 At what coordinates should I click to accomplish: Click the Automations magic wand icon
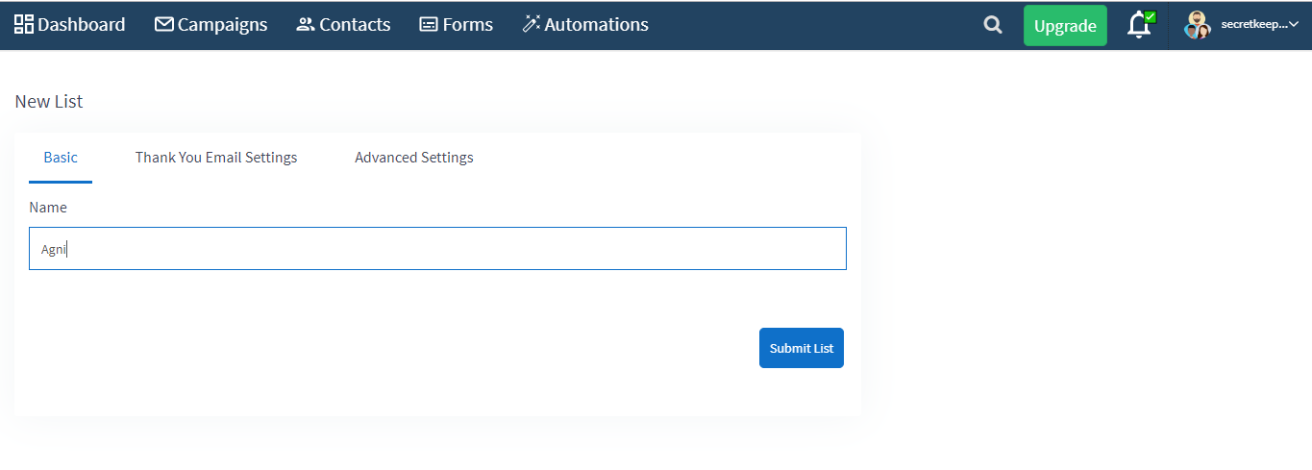point(532,24)
